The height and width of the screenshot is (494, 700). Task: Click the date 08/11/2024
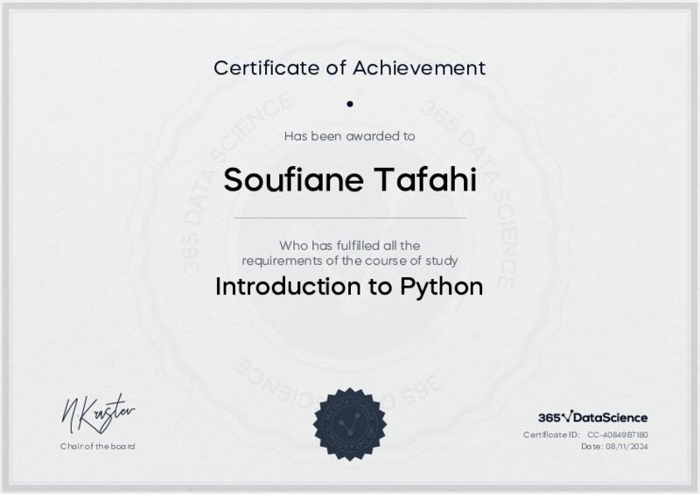[x=627, y=447]
